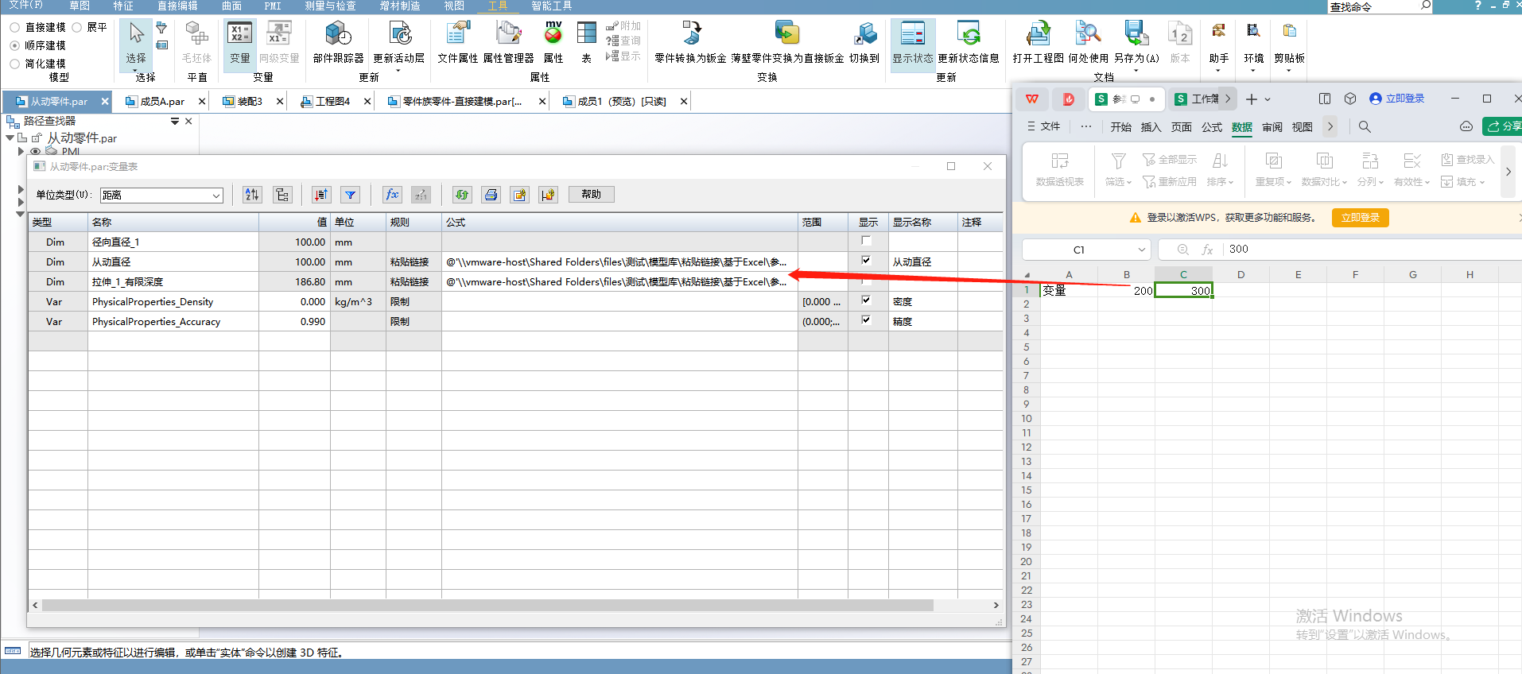Enable display checkbox for 径向直径_1 row
This screenshot has height=674, width=1522.
tap(866, 241)
